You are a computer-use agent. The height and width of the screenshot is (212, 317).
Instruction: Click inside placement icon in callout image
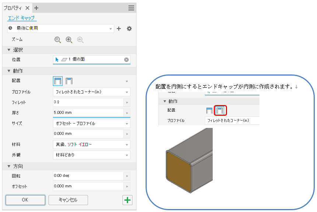(x=220, y=111)
